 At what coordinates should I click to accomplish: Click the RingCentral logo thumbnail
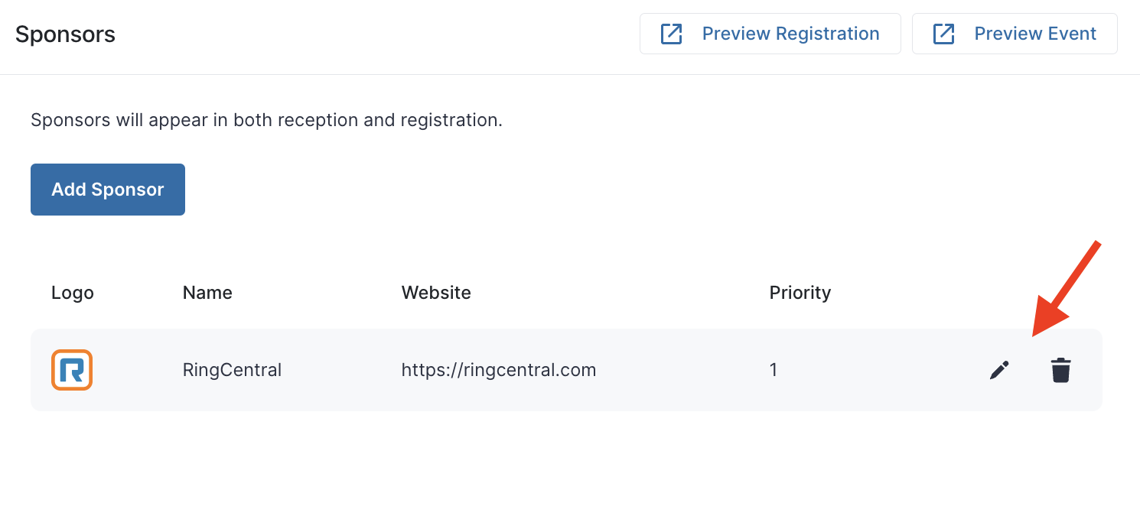pos(72,370)
